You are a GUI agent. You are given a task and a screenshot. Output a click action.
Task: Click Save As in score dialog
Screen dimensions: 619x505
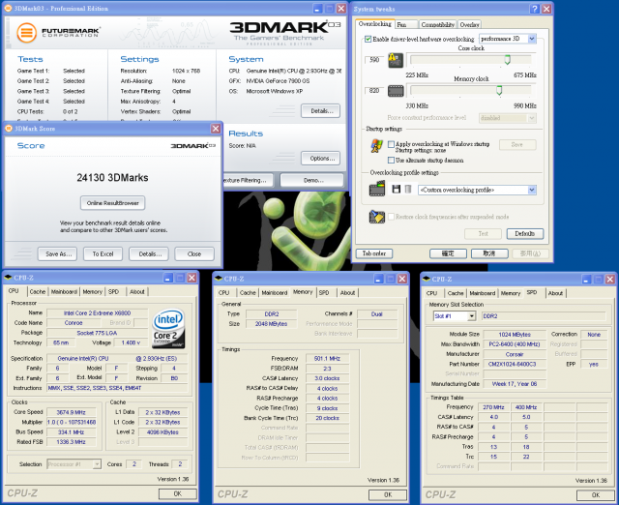tap(58, 253)
